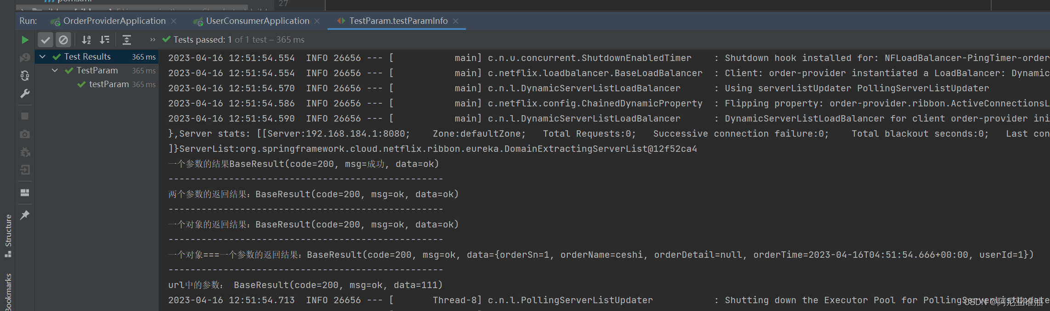Select Test Results row in tree
The image size is (1050, 311).
pos(97,56)
